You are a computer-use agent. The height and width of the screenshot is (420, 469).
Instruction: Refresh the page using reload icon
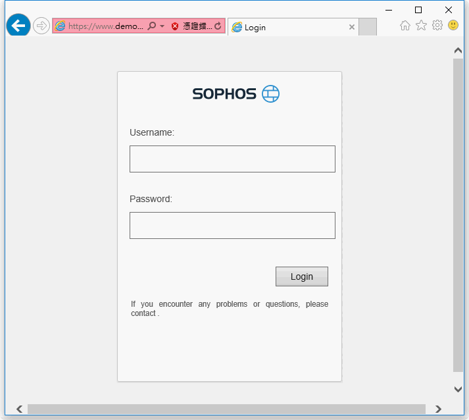(218, 26)
